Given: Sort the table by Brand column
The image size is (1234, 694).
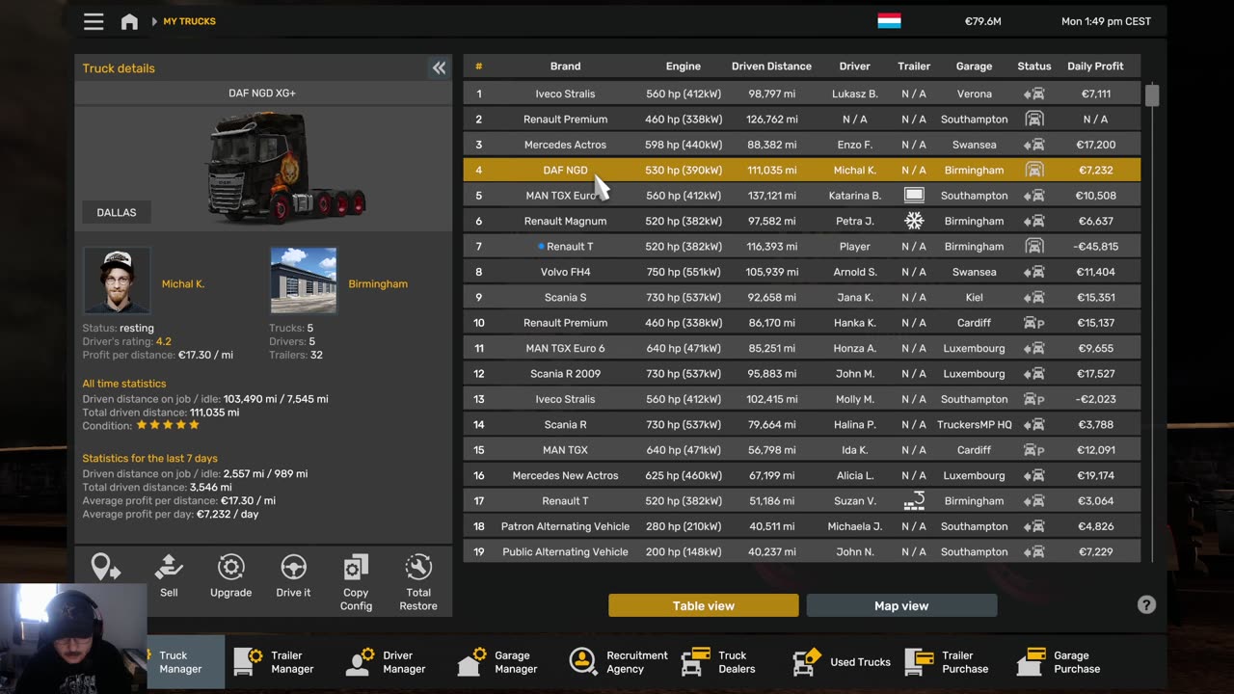Looking at the screenshot, I should tap(565, 67).
